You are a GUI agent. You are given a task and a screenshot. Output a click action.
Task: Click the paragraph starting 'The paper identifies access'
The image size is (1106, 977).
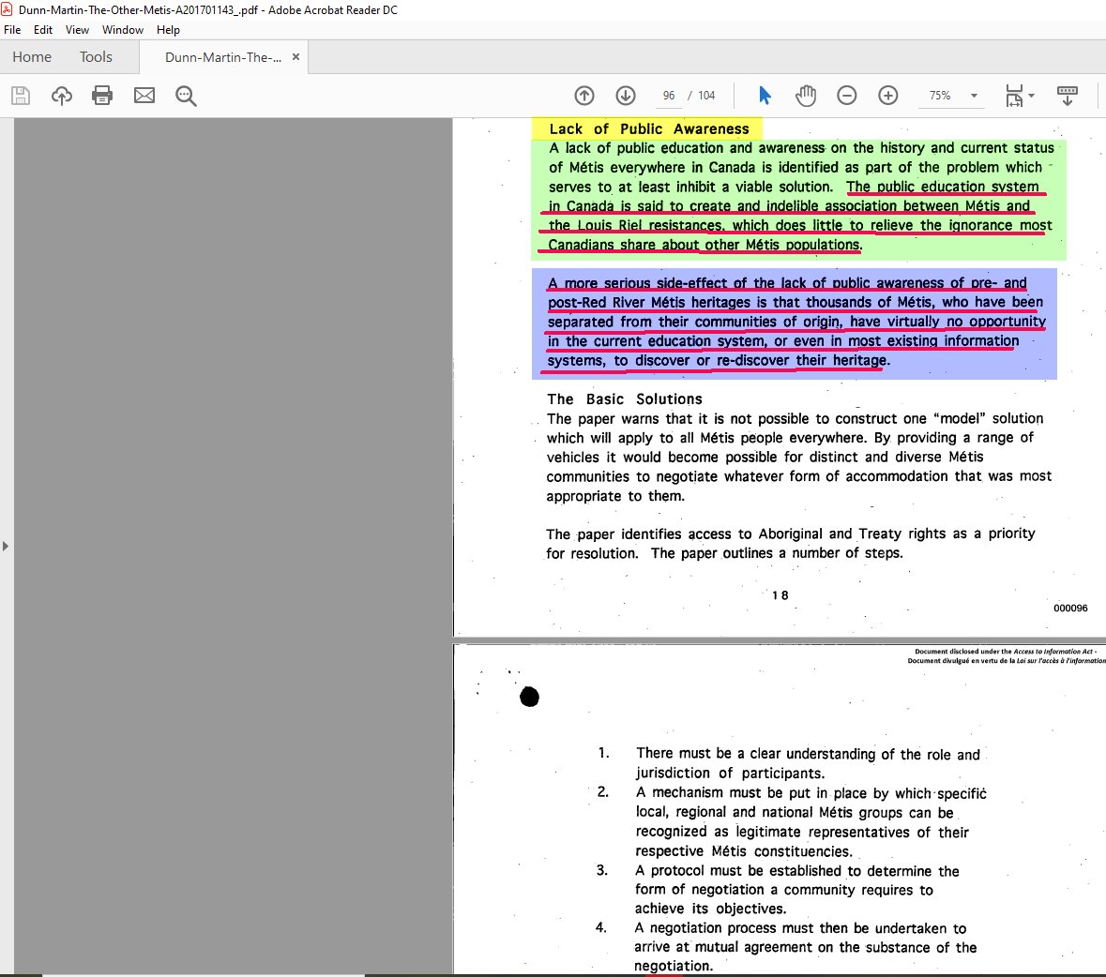pos(791,544)
